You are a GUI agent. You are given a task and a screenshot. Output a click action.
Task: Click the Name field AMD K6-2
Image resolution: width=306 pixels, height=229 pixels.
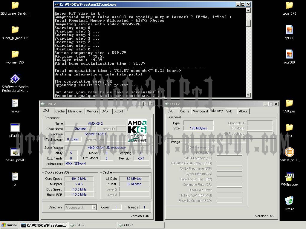point(95,123)
